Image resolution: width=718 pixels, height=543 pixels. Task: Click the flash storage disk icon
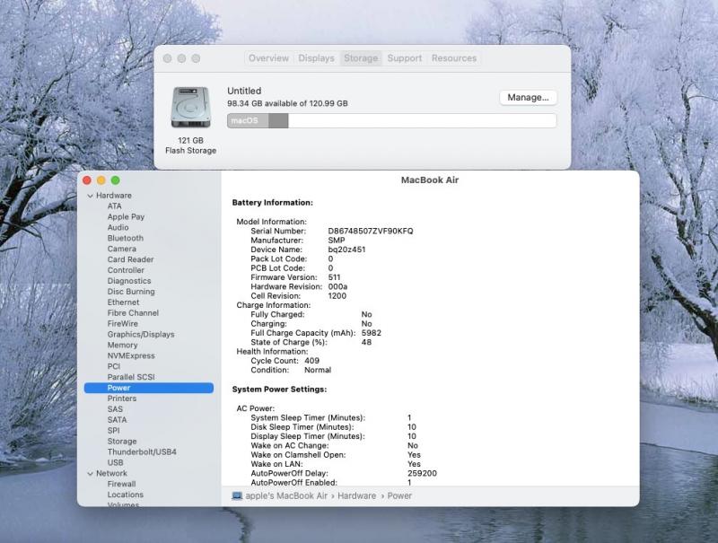[190, 108]
